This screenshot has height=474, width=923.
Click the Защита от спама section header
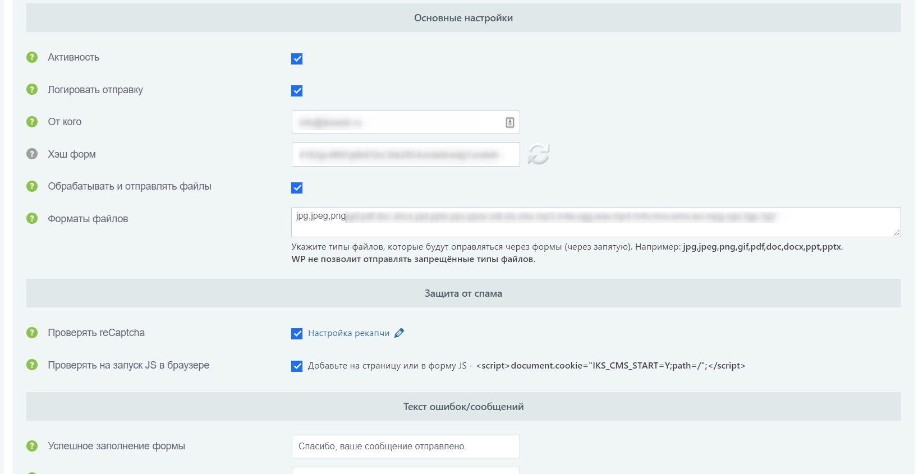coord(463,293)
